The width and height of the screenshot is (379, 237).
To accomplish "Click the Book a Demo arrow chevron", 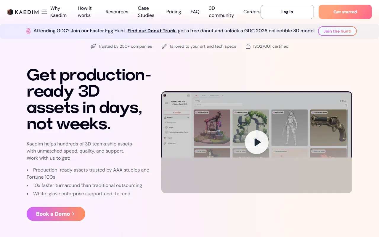I will coord(73,214).
